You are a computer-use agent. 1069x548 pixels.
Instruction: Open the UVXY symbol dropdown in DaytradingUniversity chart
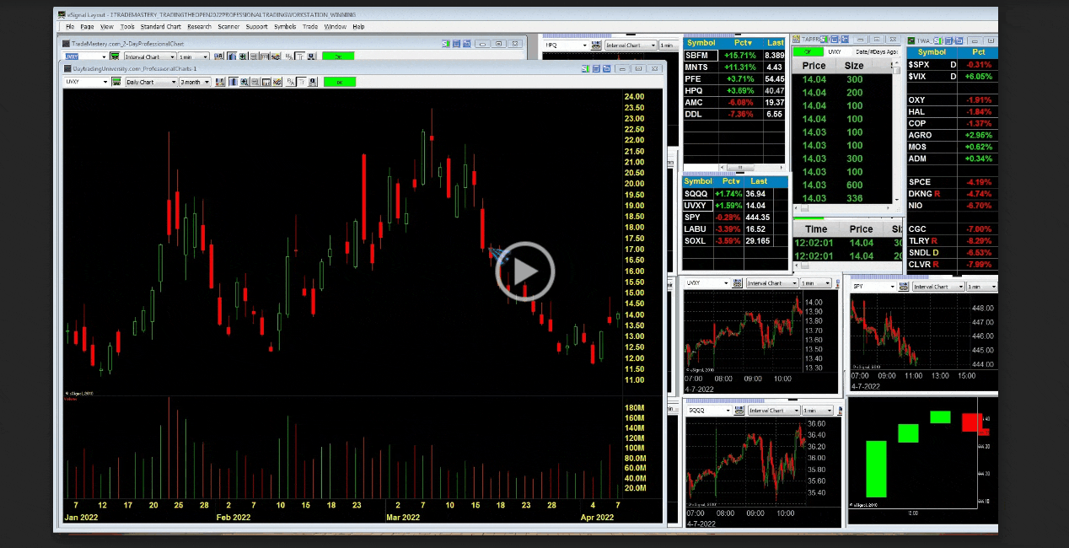point(105,82)
